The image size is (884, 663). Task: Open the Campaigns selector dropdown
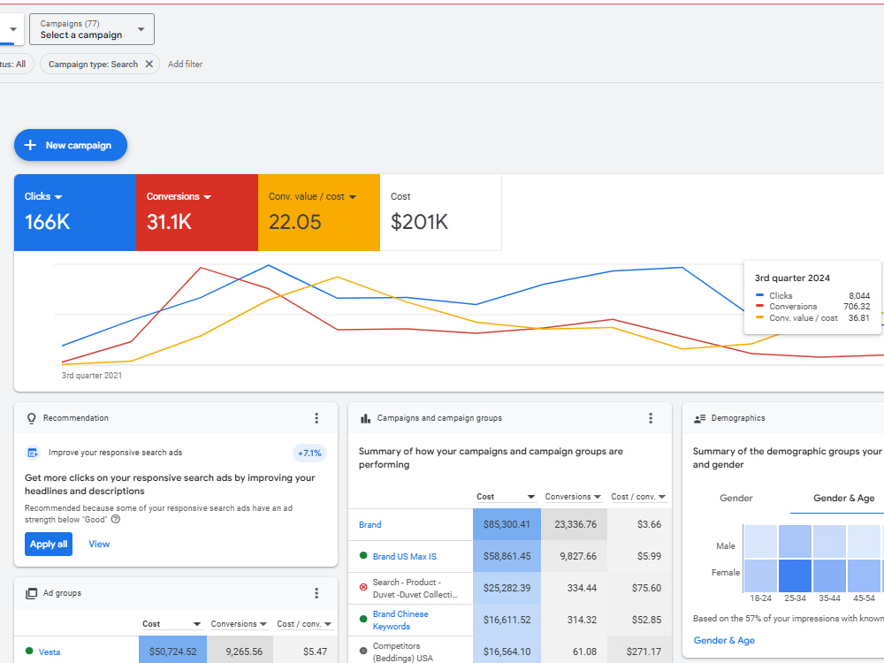(x=92, y=29)
